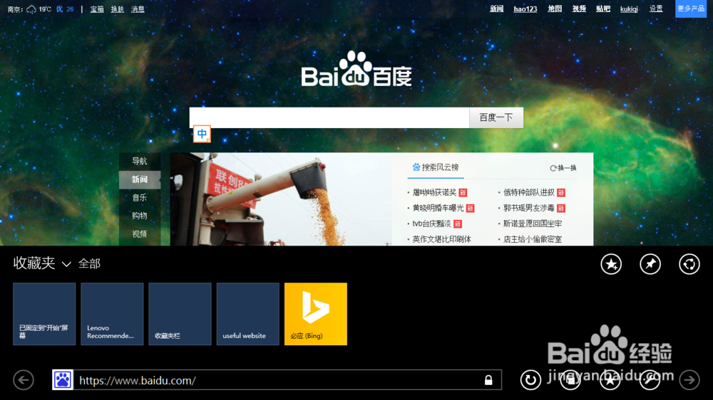Open the tabs view icon in bottom bar

(570, 379)
